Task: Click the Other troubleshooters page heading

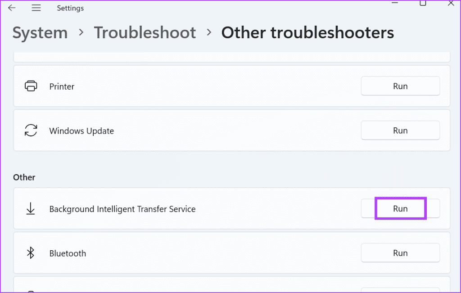Action: (x=307, y=33)
